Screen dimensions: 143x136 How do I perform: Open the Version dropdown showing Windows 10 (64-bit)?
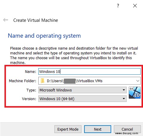click(x=82, y=99)
